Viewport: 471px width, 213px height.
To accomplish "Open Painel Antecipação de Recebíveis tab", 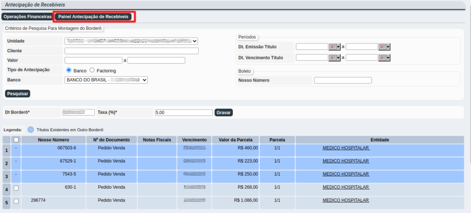I will (x=94, y=17).
